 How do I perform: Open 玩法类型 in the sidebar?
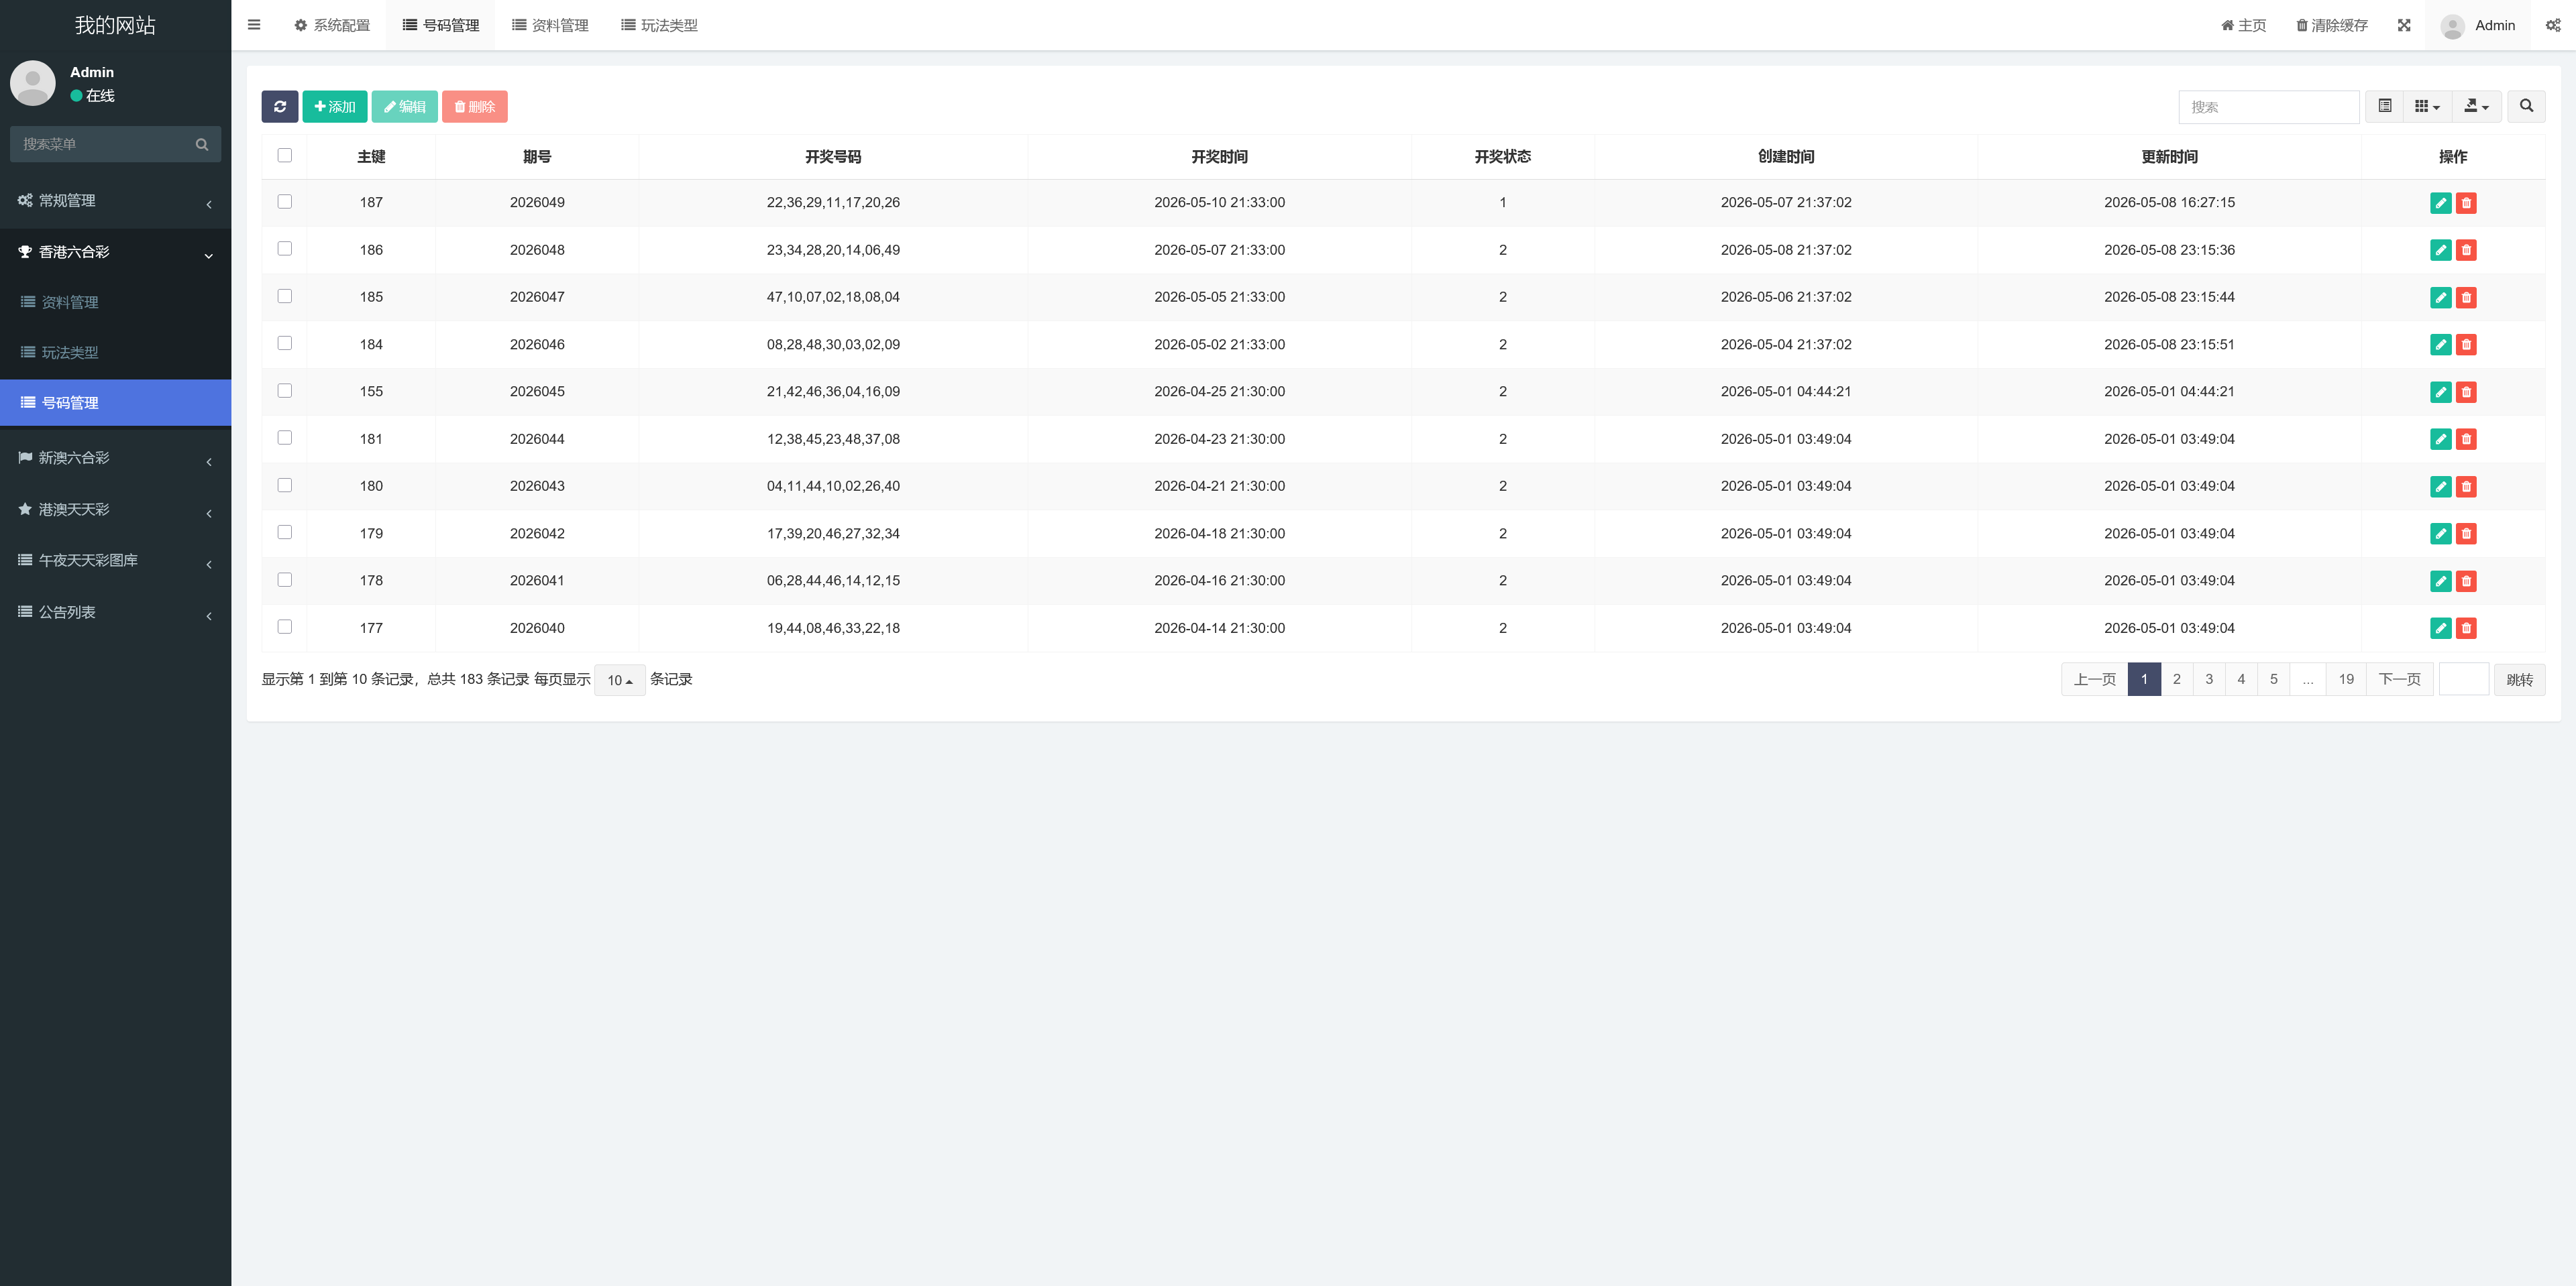click(115, 353)
